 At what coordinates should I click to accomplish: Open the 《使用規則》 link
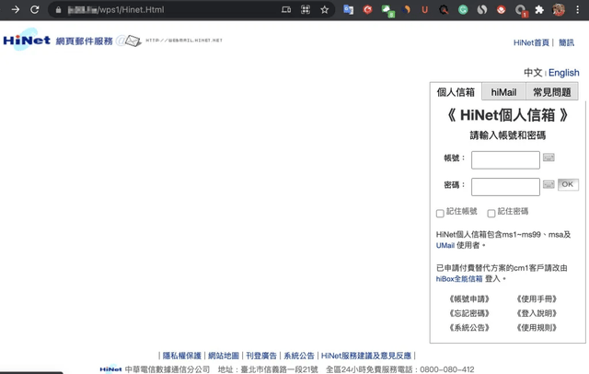(537, 328)
